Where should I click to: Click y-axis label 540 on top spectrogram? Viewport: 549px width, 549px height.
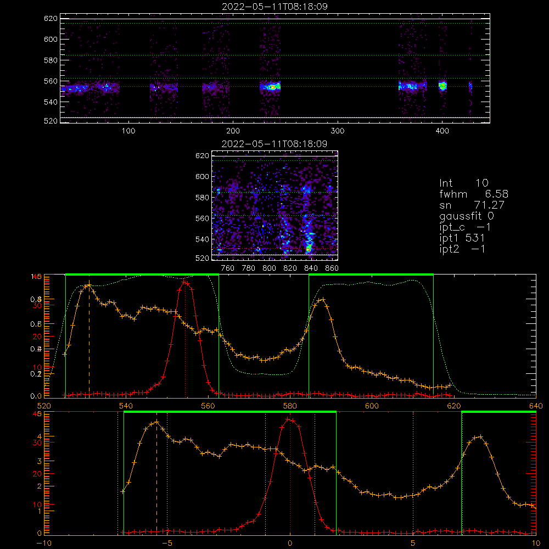[x=51, y=102]
